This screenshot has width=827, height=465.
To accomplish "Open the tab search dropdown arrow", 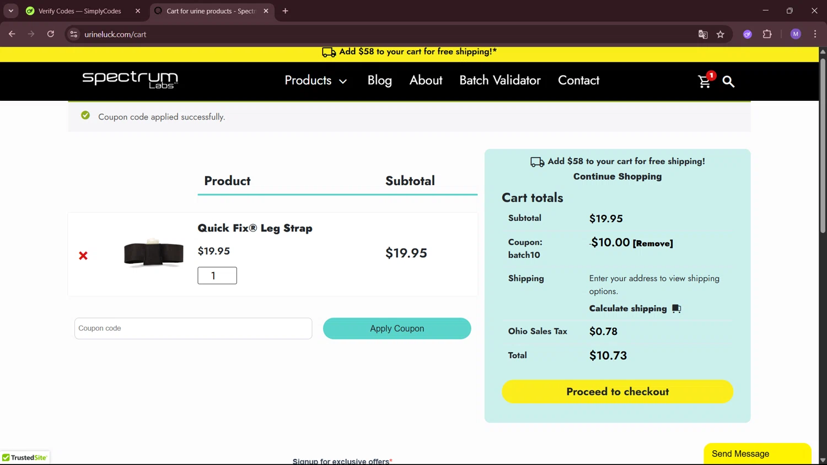I will coord(10,11).
